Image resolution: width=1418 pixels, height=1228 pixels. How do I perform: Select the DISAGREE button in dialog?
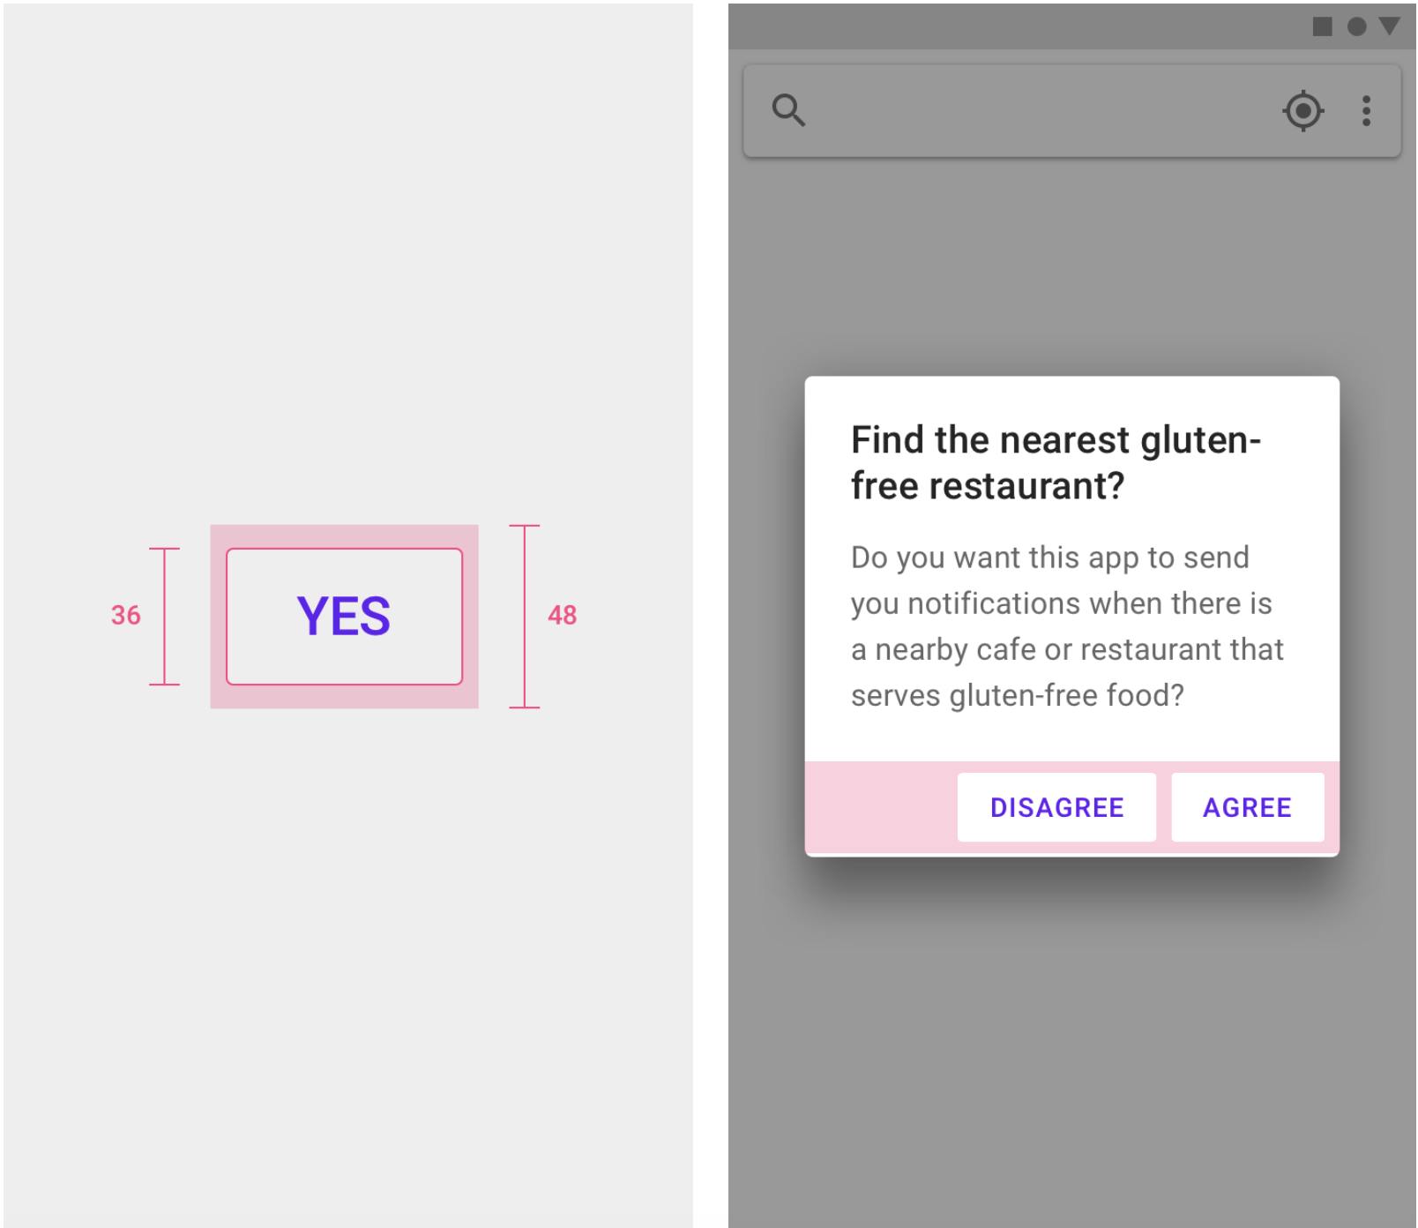click(1056, 807)
